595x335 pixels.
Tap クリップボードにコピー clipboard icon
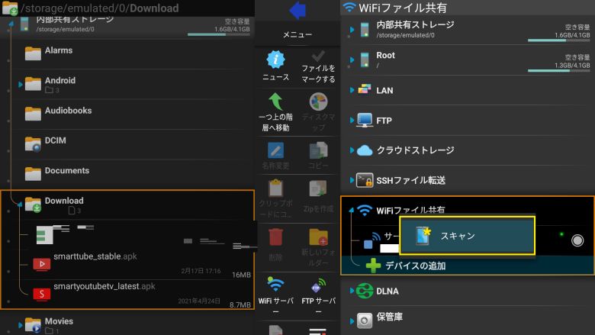point(275,188)
